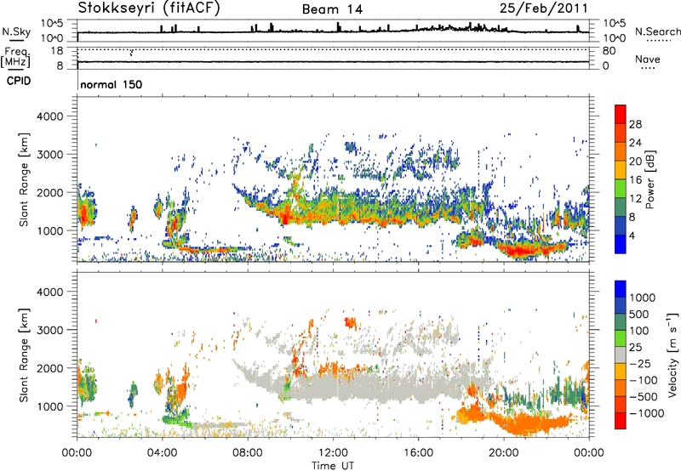Click the '28' tick on the Power color bar

point(635,124)
